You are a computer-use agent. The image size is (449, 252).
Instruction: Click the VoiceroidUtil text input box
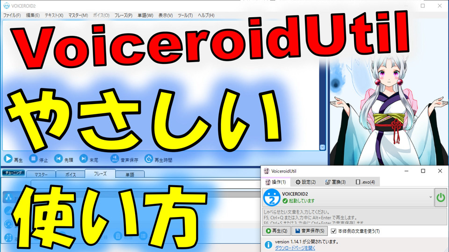[355, 216]
